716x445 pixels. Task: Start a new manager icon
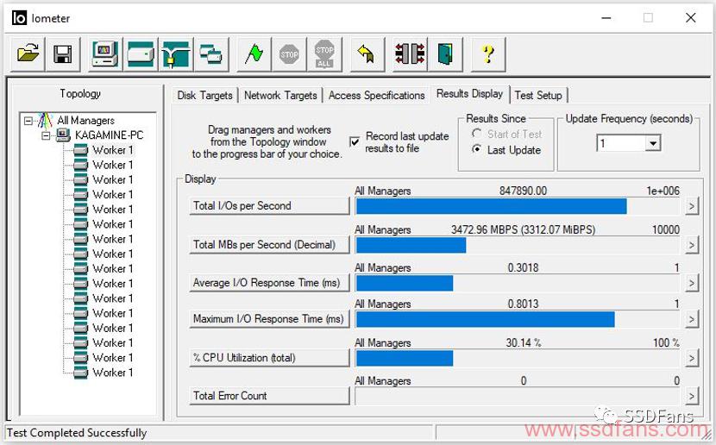tap(105, 54)
